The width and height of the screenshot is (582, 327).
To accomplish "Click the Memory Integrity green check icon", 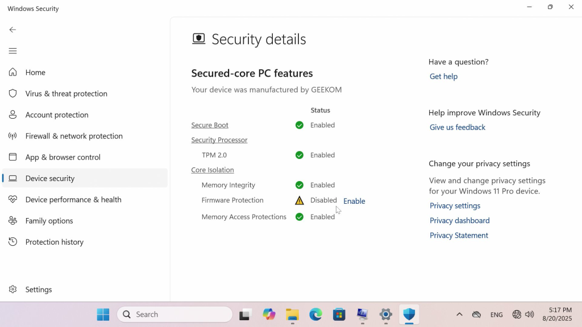I will click(x=299, y=185).
